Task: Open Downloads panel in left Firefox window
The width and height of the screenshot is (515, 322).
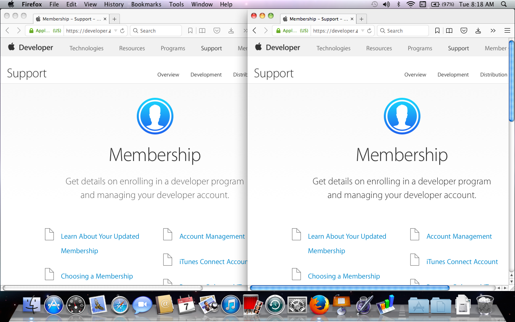Action: click(231, 31)
